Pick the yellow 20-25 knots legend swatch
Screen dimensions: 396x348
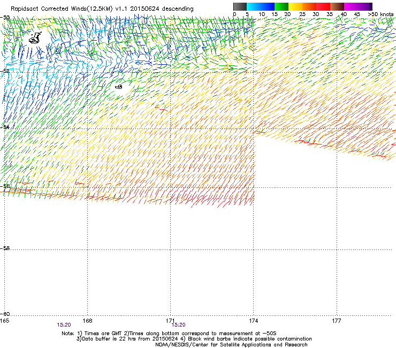click(x=295, y=6)
